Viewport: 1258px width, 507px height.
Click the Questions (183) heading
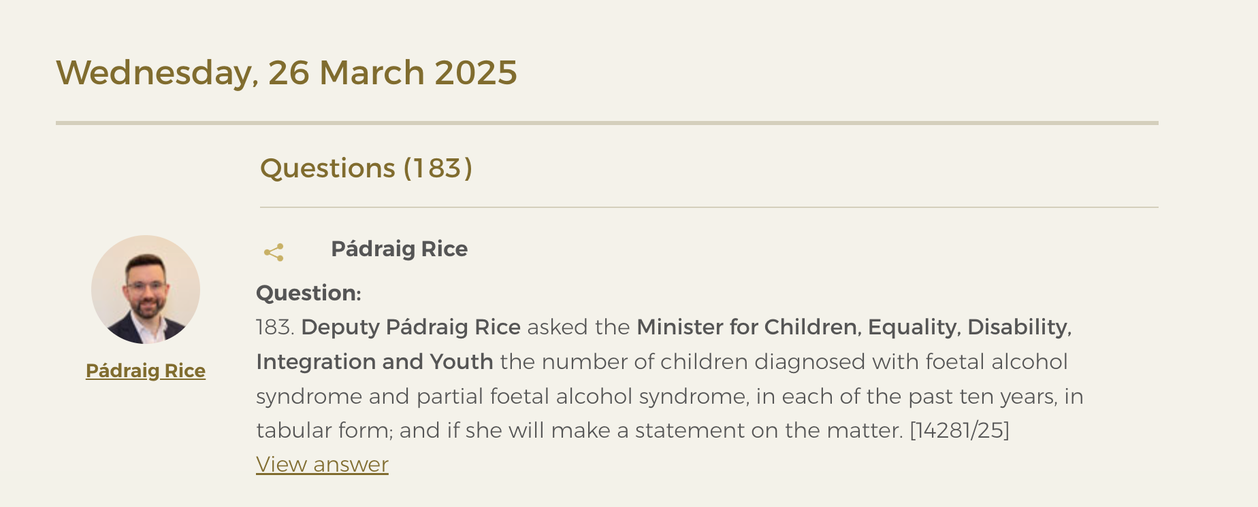click(366, 168)
